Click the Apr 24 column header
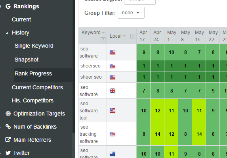 (157, 36)
